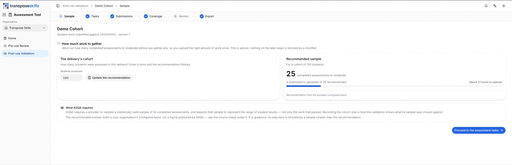The height and width of the screenshot is (165, 512).
Task: Click the Assessment Tool heading
Action: pos(27,15)
